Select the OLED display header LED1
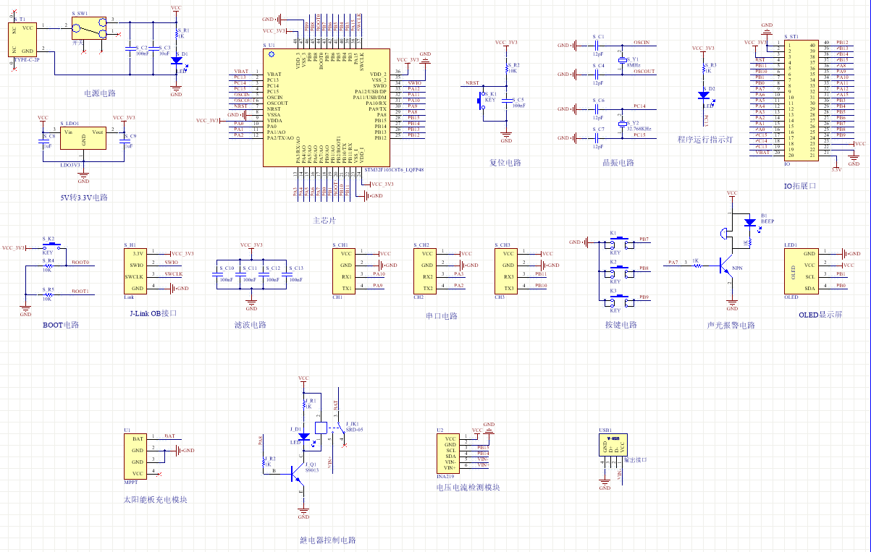This screenshot has width=871, height=552. 801,271
